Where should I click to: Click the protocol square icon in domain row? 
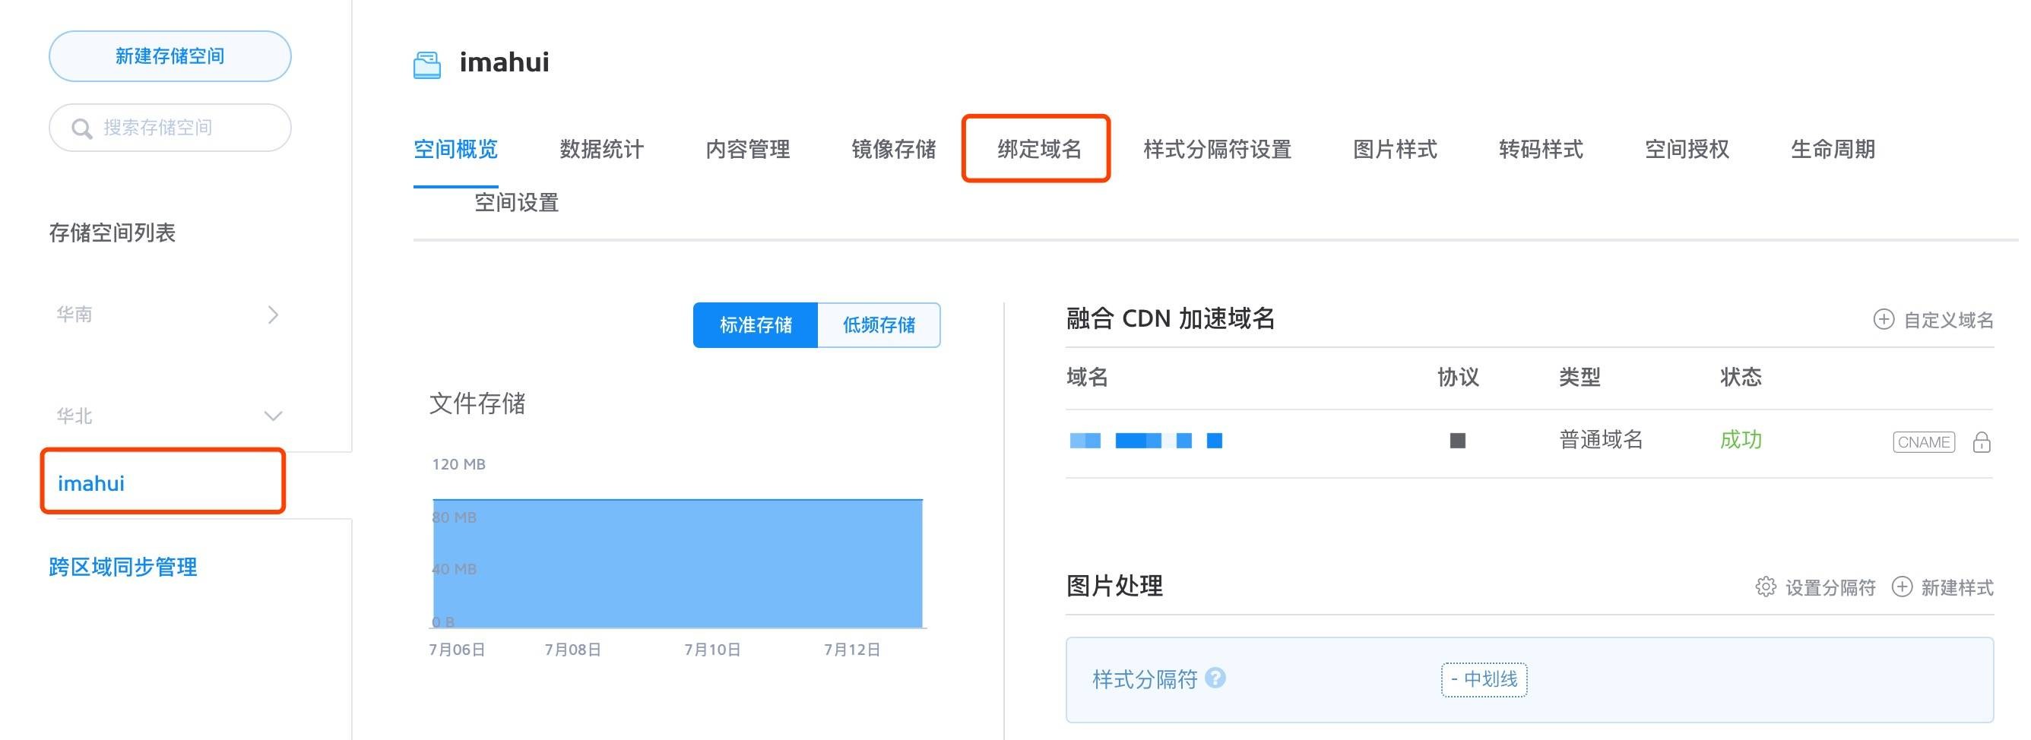[x=1457, y=441]
